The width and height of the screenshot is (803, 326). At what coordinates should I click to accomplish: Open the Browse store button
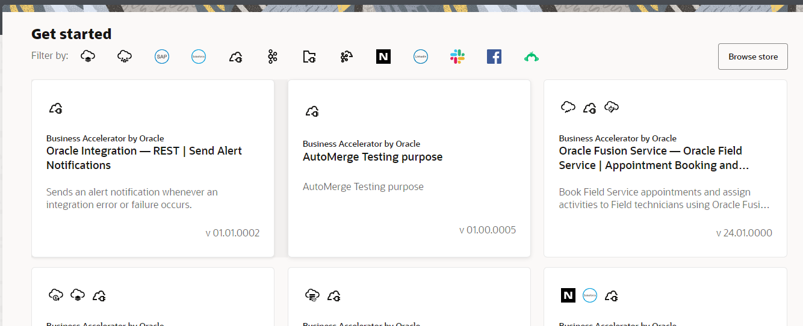tap(753, 57)
